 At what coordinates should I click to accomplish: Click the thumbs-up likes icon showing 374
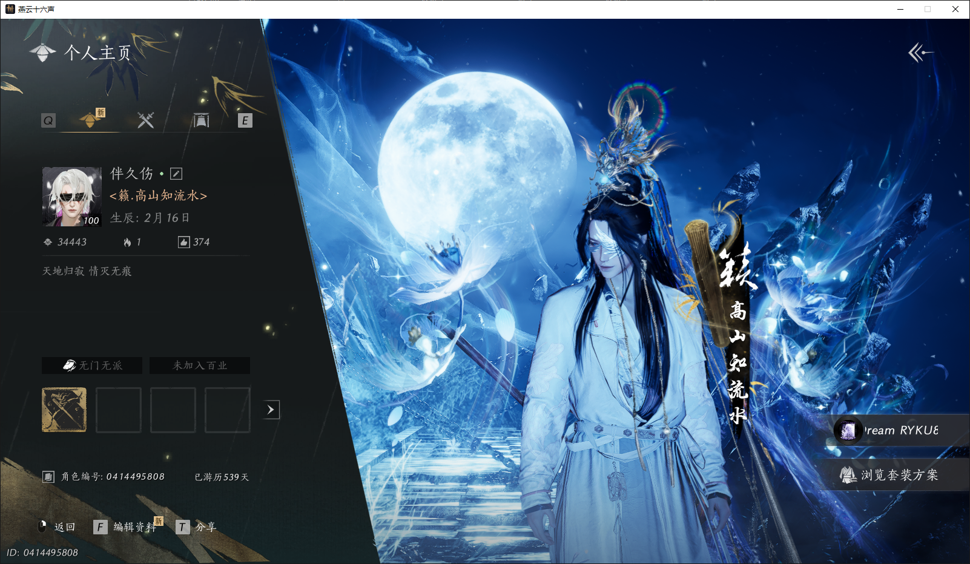coord(183,242)
